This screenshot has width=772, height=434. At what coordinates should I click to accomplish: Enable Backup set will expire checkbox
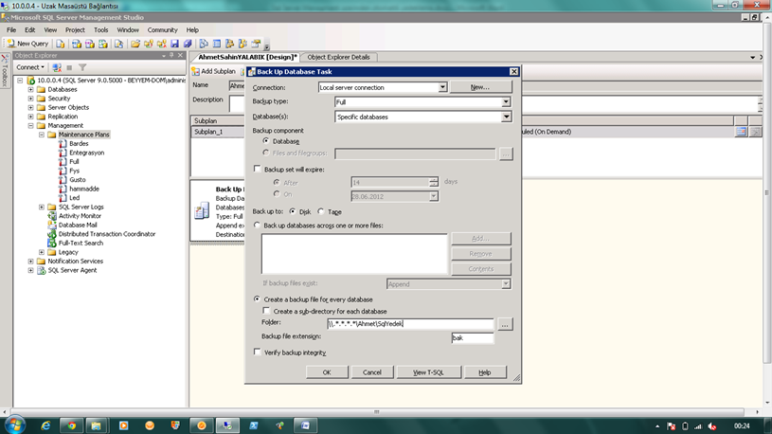(257, 169)
